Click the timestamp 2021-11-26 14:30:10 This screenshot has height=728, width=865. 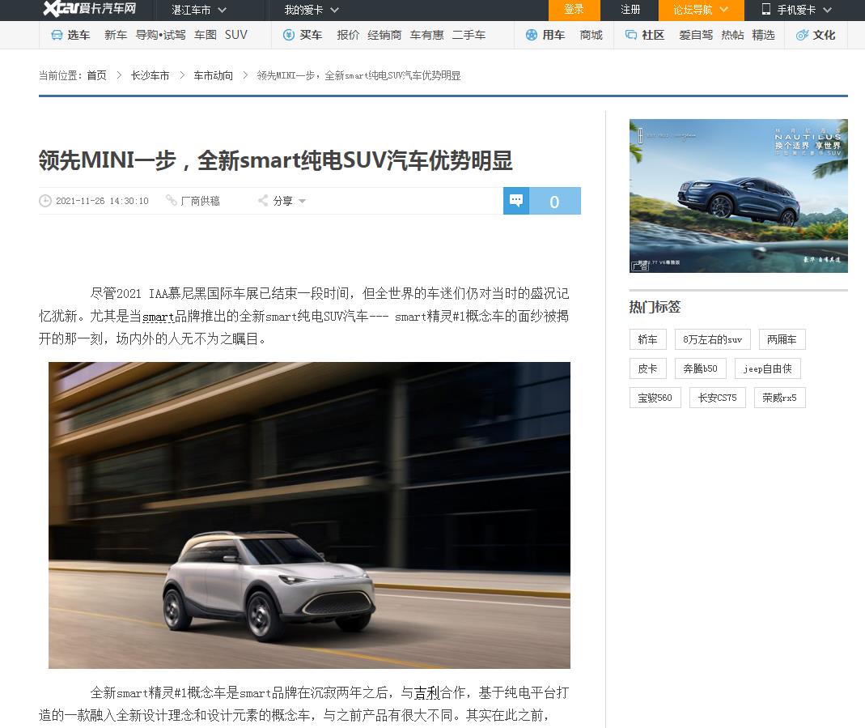click(x=102, y=201)
